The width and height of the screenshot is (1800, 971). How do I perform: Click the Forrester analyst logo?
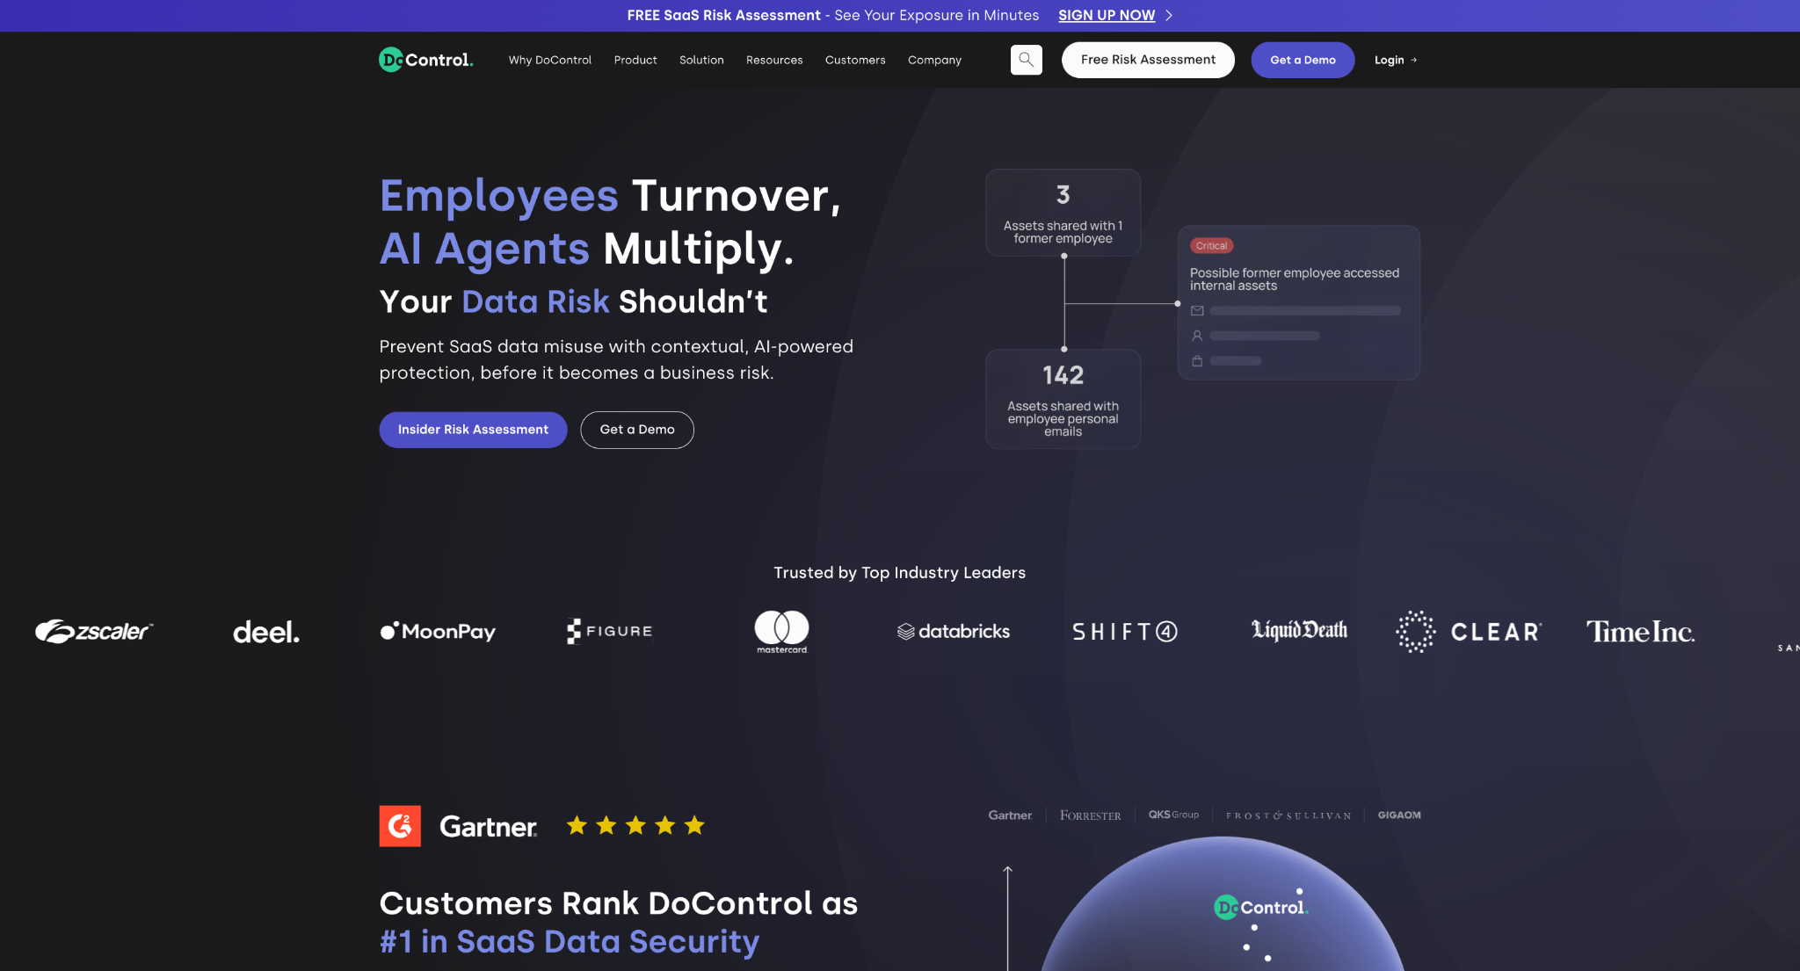(1091, 815)
